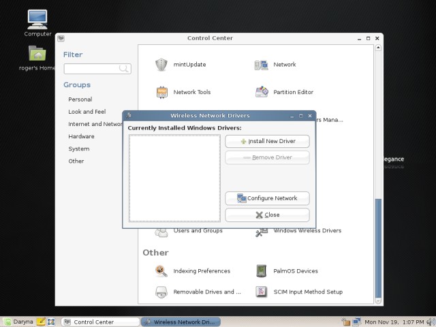Viewport: 436px width, 327px height.
Task: Close the Wireless Network Drivers dialog via Close button
Action: click(x=267, y=215)
